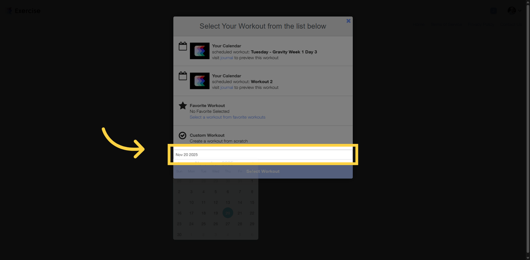Click the calendar icon beside first scheduled workout
Screen dimensions: 530x260
(182, 46)
